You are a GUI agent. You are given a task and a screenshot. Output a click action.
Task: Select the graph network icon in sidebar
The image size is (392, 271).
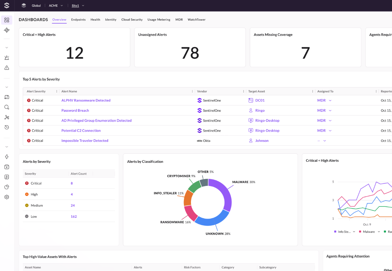(6, 117)
